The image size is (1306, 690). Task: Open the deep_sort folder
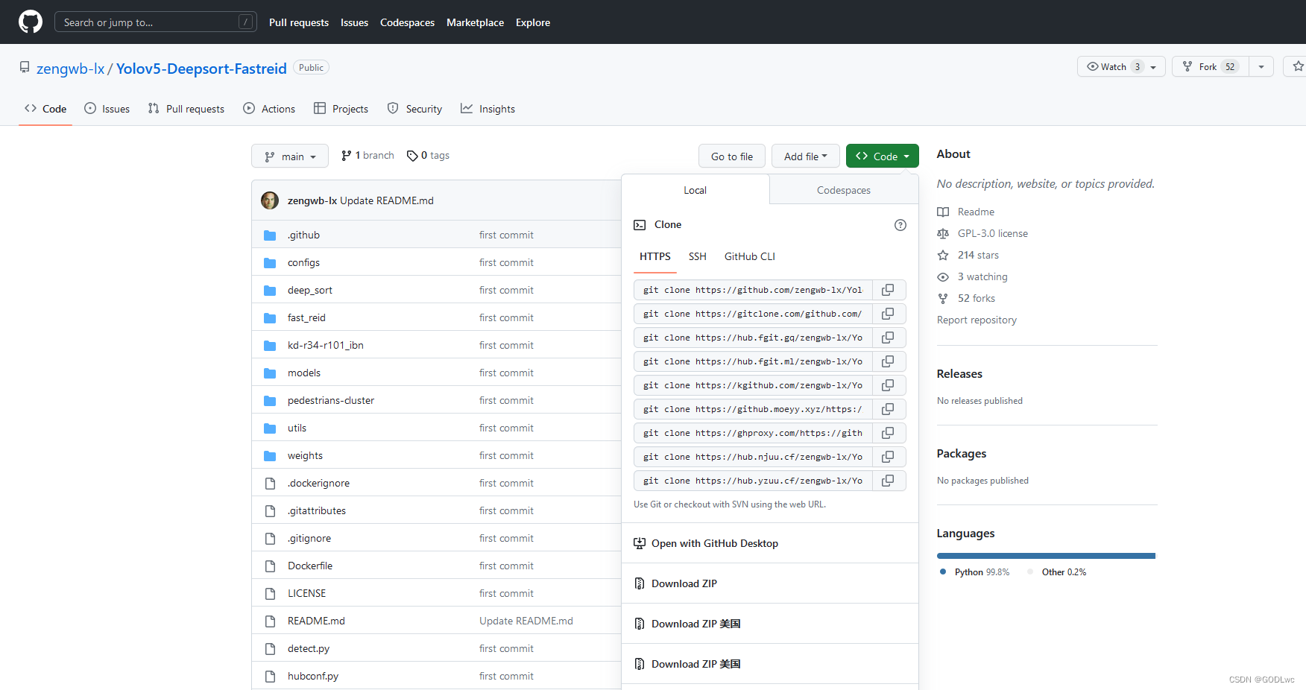pyautogui.click(x=310, y=291)
